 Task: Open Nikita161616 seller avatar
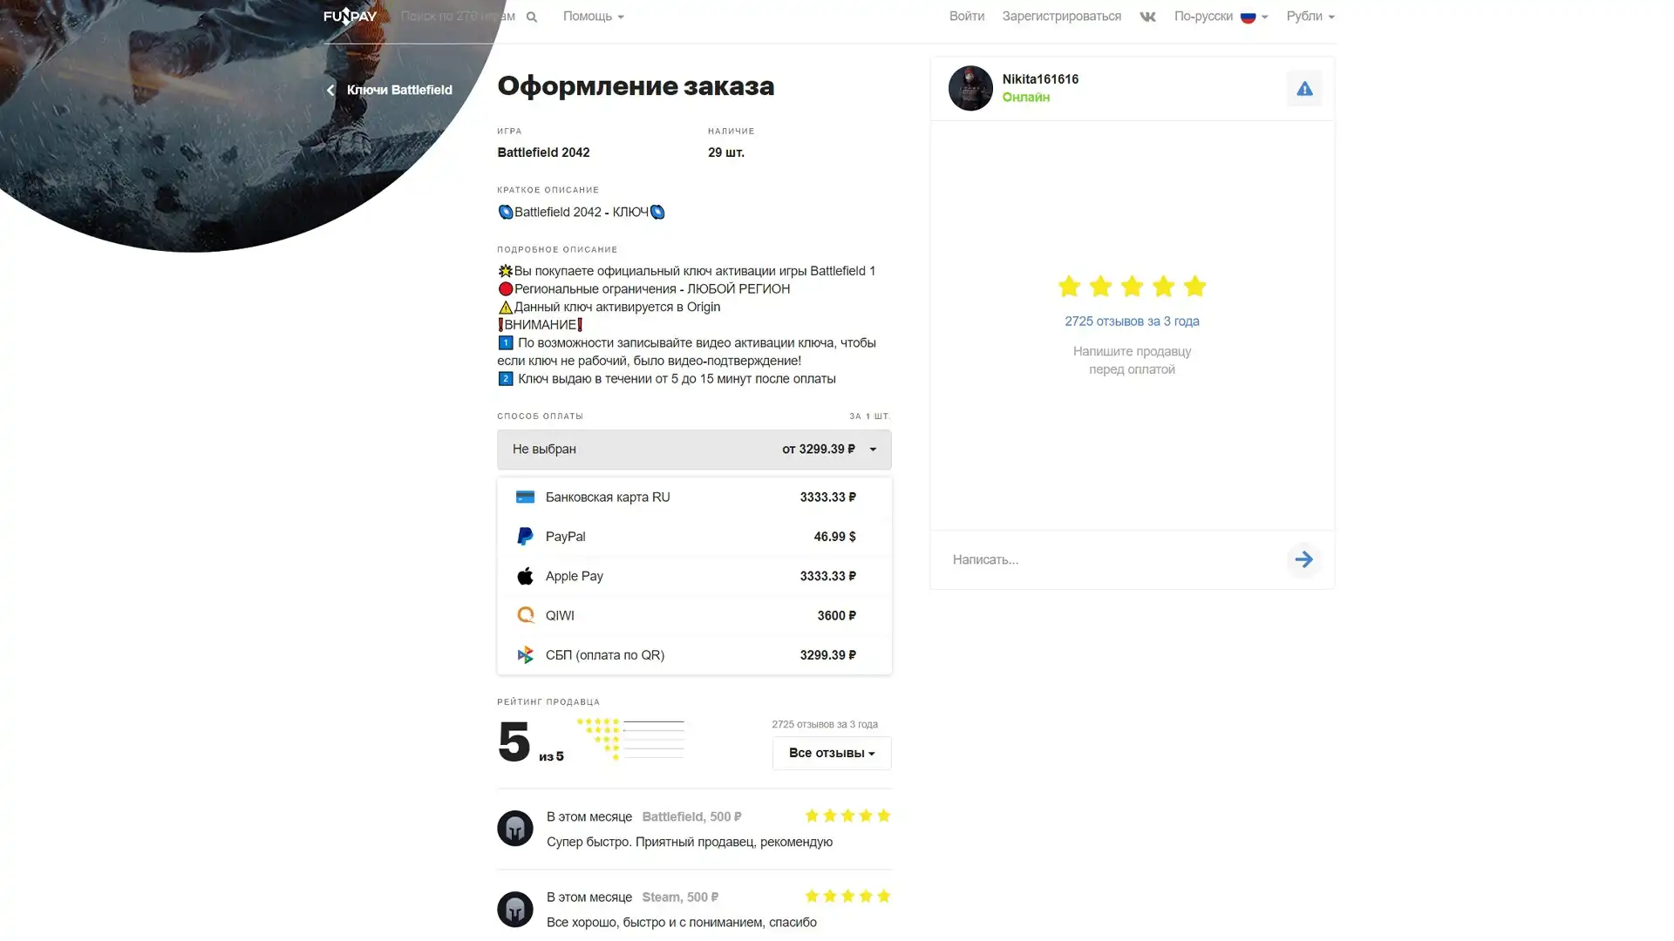970,88
